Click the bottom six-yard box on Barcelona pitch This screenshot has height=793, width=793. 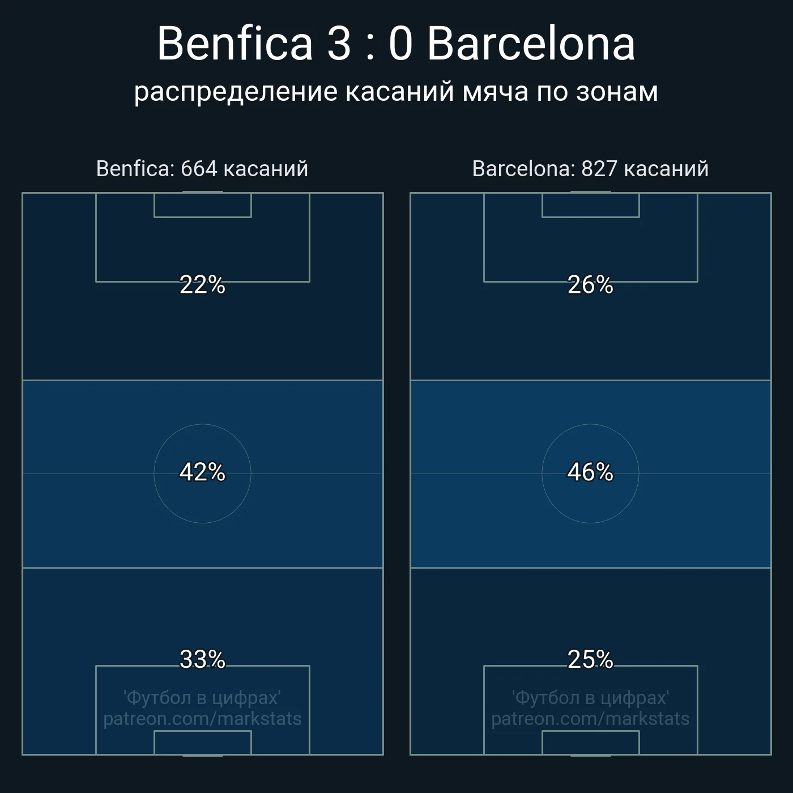590,743
